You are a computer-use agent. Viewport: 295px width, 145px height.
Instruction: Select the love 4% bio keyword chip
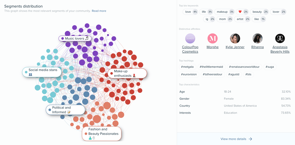[190, 12]
